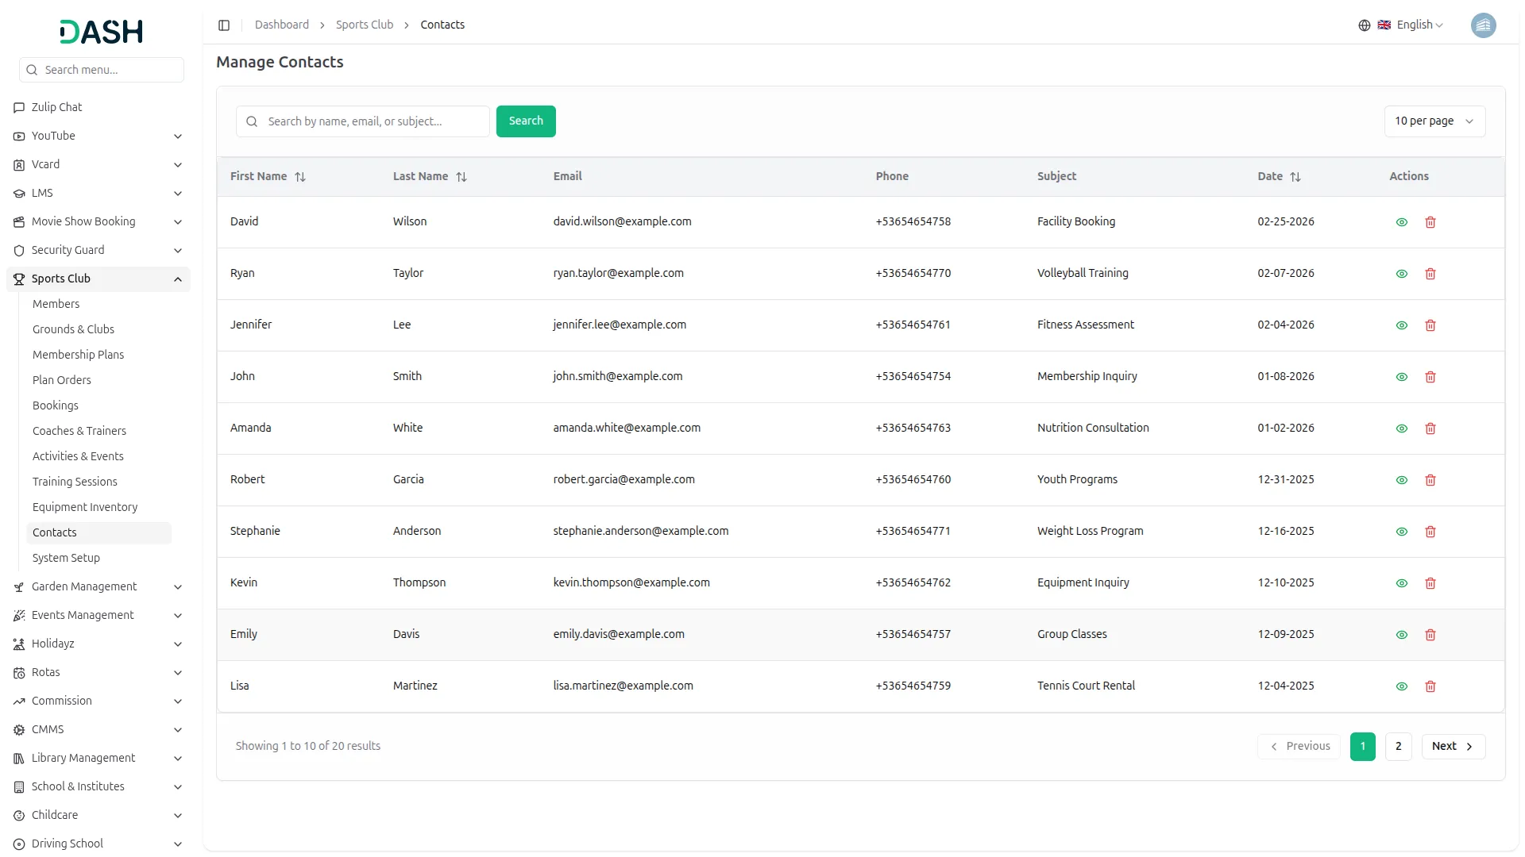Delete David Wilson's contact with trash icon
Viewport: 1525px width, 857px height.
[1430, 222]
